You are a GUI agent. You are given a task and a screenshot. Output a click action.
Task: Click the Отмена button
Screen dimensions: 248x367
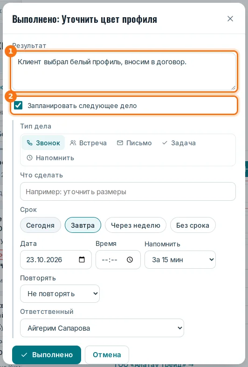pyautogui.click(x=107, y=354)
